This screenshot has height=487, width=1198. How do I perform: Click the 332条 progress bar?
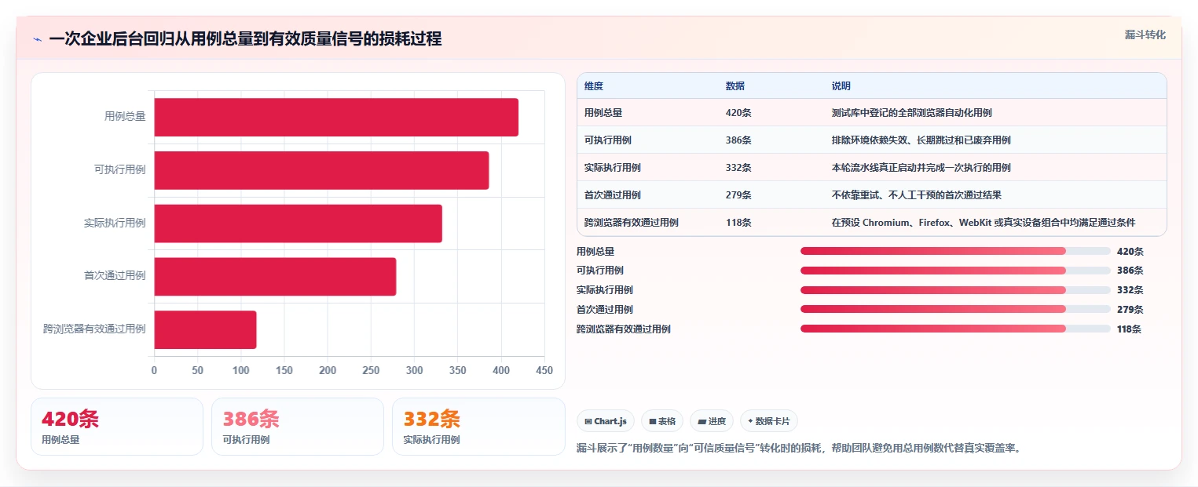955,290
